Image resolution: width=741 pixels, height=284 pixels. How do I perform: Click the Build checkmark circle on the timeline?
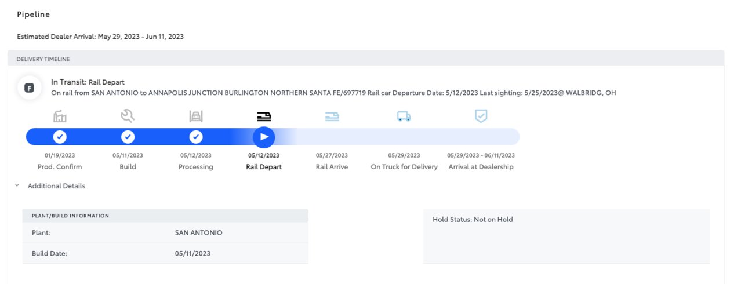(128, 137)
